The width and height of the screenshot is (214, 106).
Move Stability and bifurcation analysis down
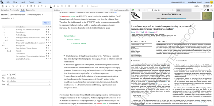click(48, 29)
